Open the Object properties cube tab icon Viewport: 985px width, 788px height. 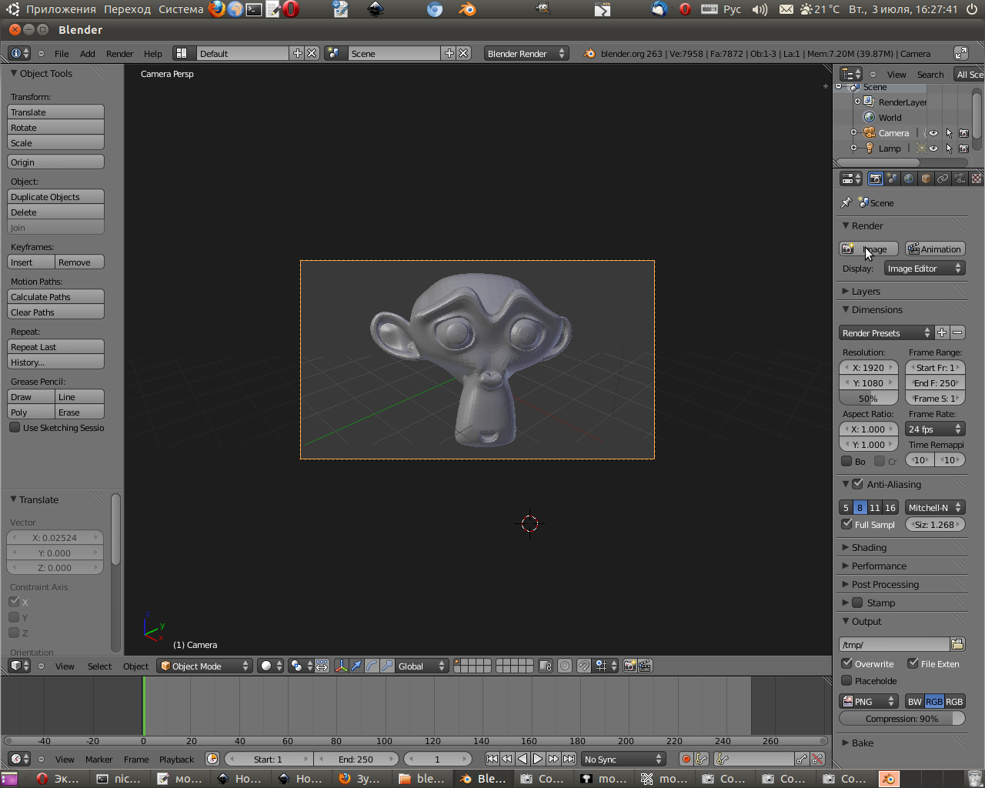pos(926,179)
